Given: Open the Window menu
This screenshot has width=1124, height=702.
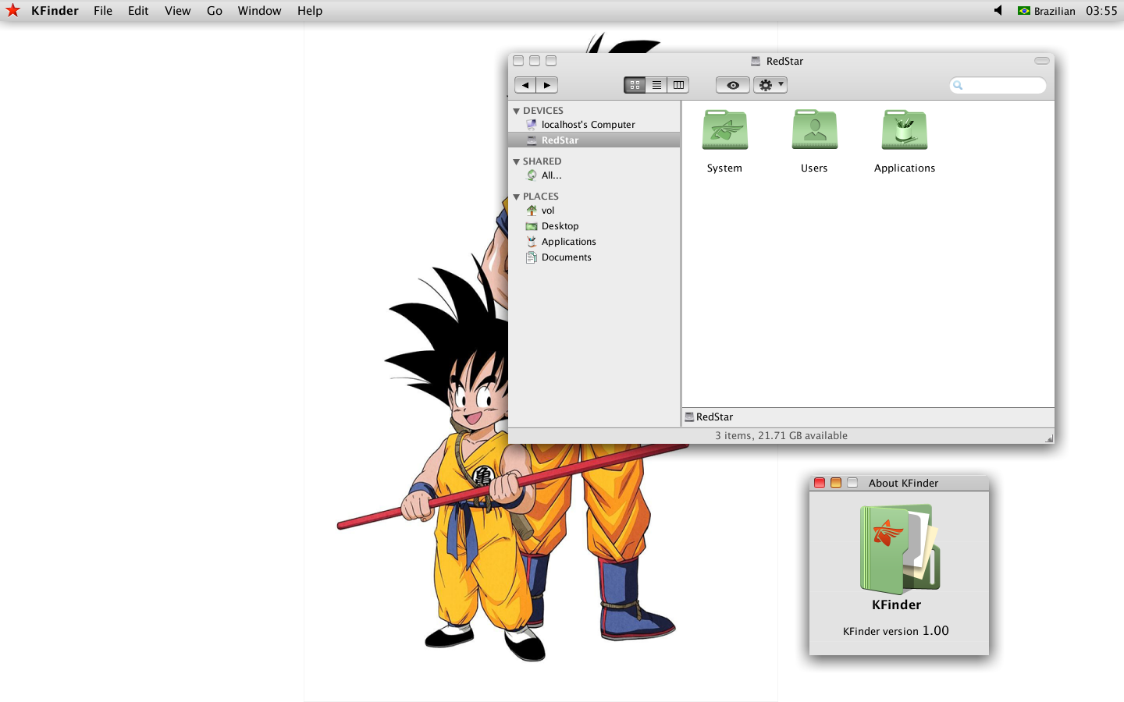Looking at the screenshot, I should tap(260, 11).
